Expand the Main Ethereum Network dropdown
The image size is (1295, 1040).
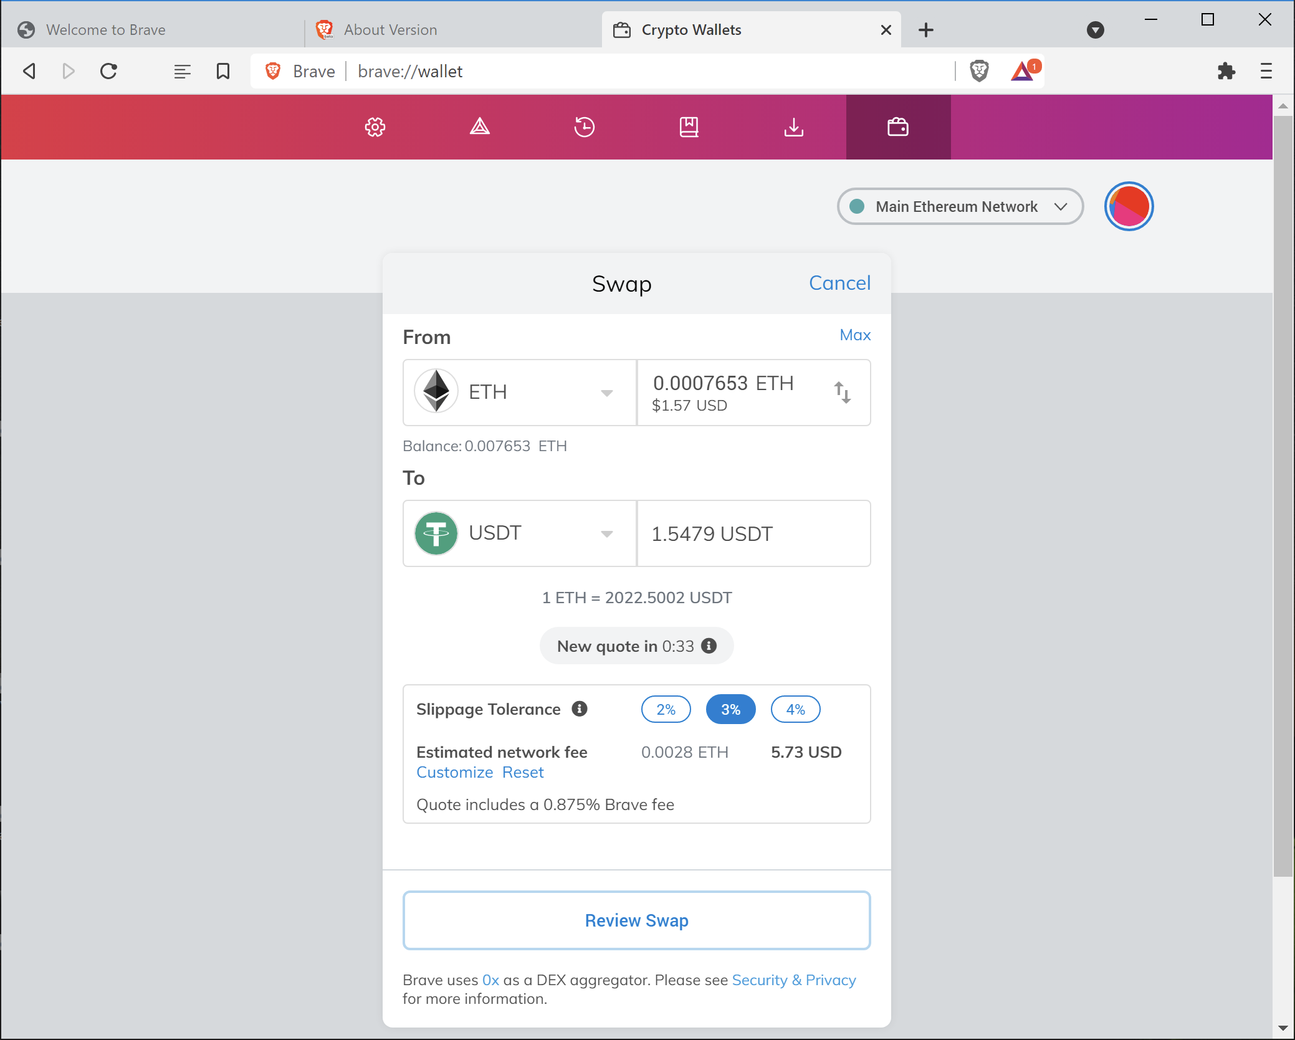pos(960,206)
